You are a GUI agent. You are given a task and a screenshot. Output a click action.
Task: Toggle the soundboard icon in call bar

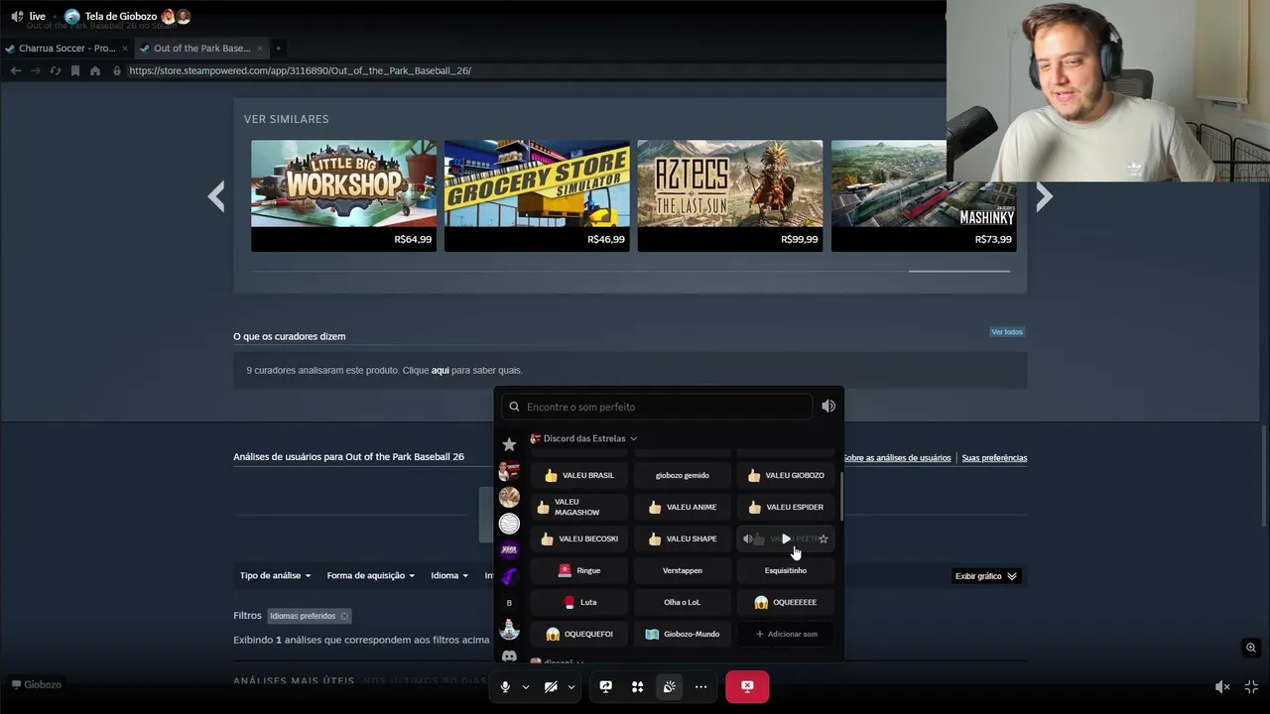point(670,686)
